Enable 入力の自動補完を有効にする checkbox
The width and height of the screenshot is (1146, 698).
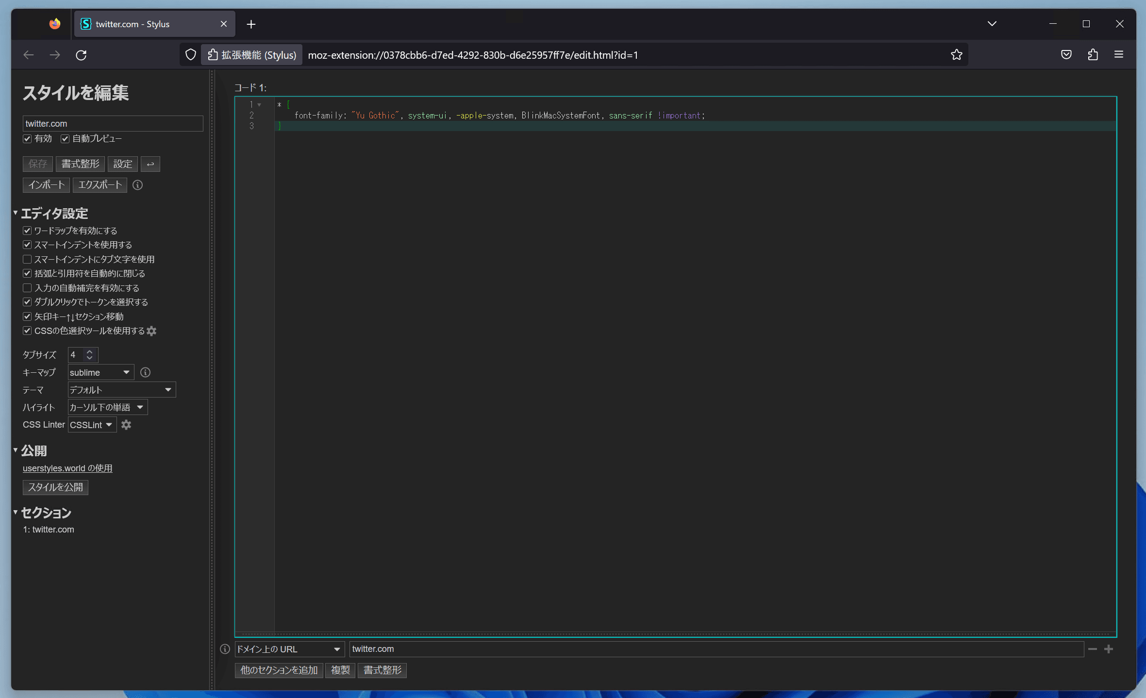coord(27,288)
